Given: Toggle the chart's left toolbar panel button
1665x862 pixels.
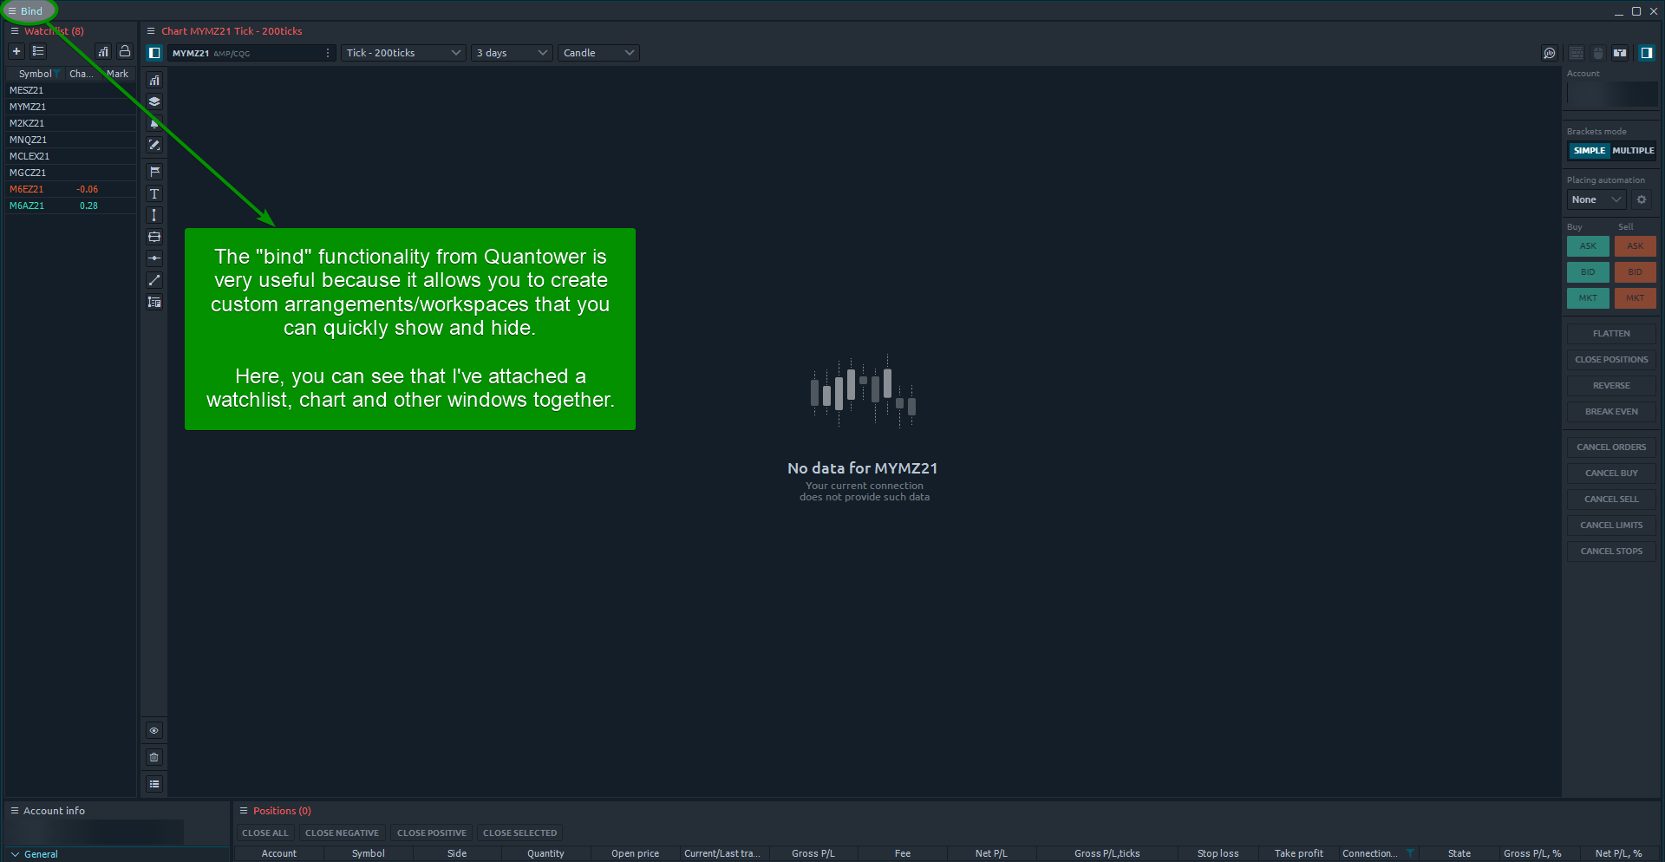Looking at the screenshot, I should click(154, 53).
